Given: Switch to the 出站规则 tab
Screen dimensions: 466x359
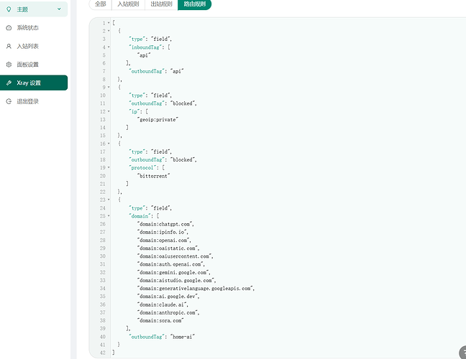Looking at the screenshot, I should 161,4.
